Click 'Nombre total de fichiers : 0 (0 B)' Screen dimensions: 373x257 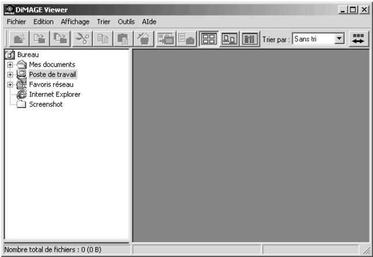click(53, 249)
